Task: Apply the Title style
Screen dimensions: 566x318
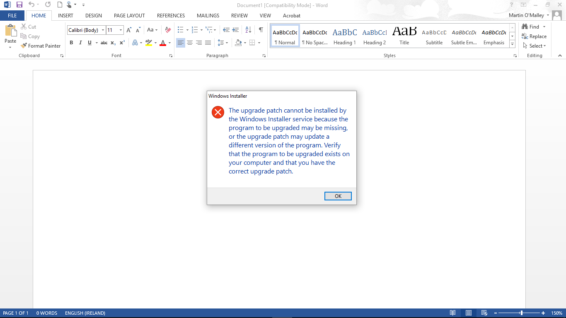Action: click(x=404, y=36)
